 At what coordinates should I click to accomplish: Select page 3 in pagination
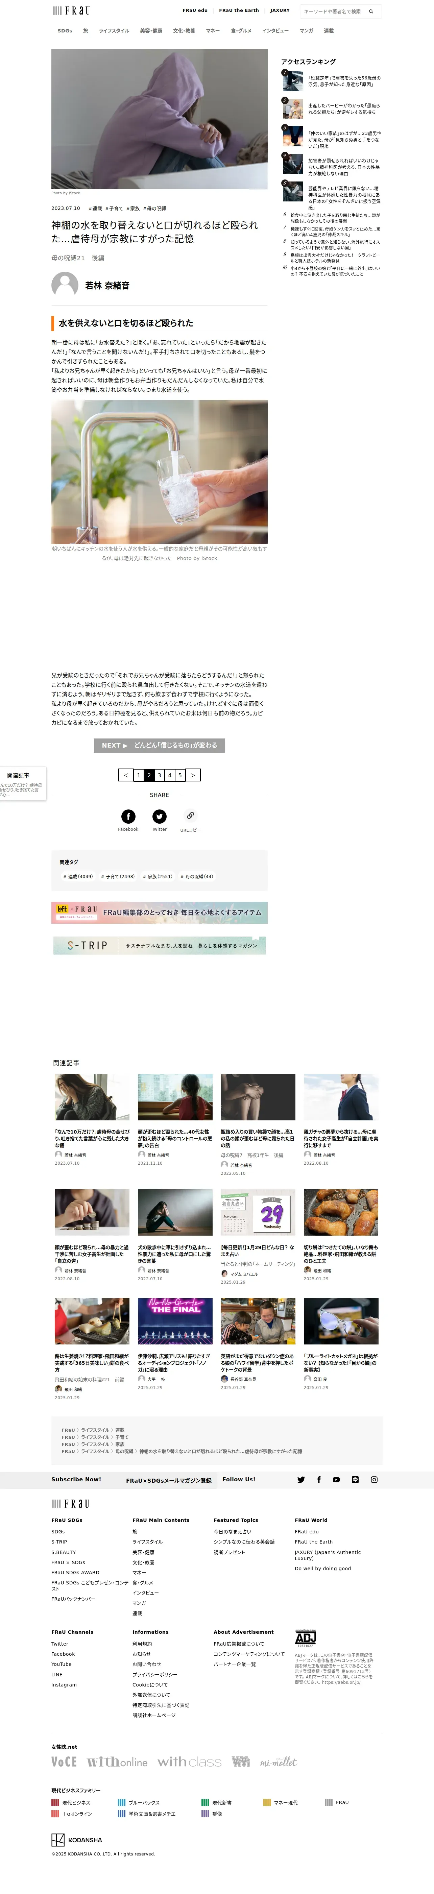159,775
